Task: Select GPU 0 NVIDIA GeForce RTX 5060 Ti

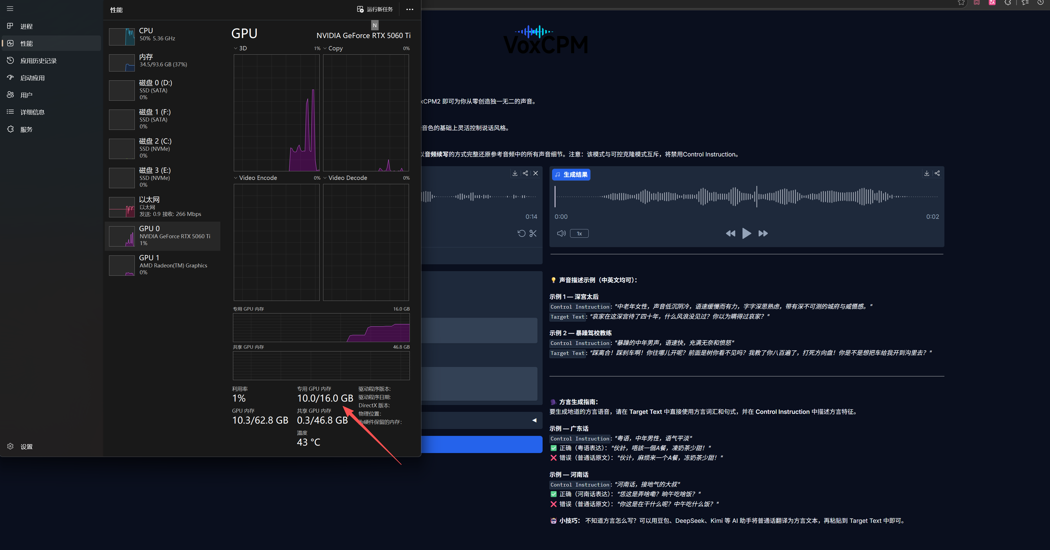Action: [x=163, y=236]
